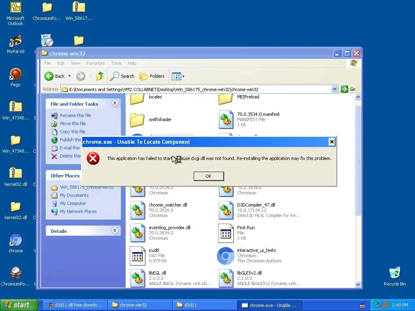The width and height of the screenshot is (415, 311).
Task: Click the Go button
Action: pyautogui.click(x=348, y=89)
